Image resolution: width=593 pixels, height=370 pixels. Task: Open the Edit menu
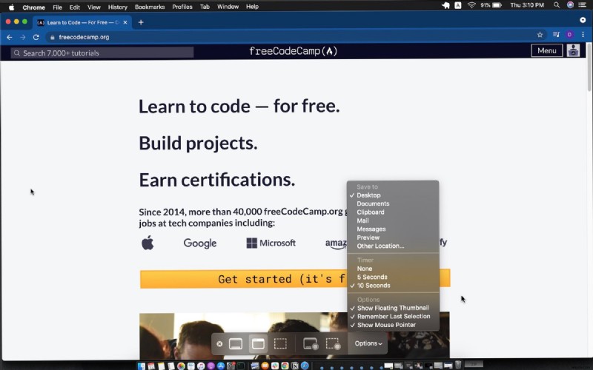click(x=75, y=7)
